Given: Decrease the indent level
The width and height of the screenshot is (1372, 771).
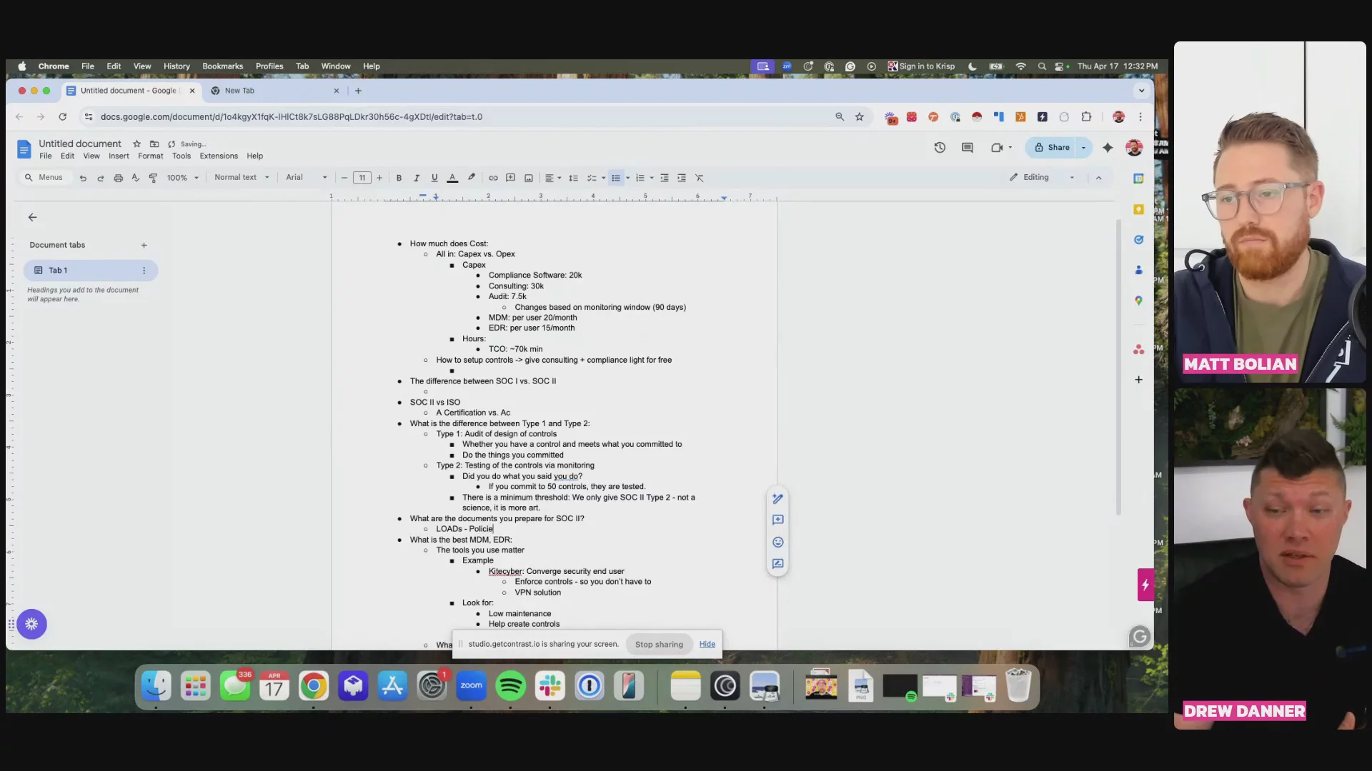Looking at the screenshot, I should click(x=664, y=178).
